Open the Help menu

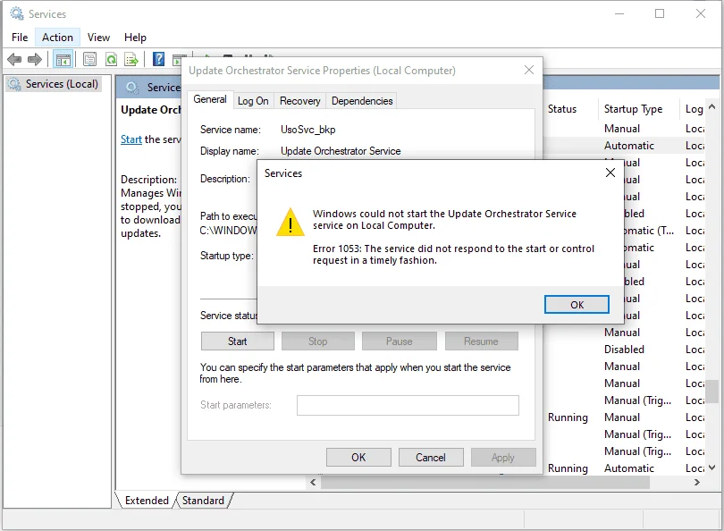[135, 38]
